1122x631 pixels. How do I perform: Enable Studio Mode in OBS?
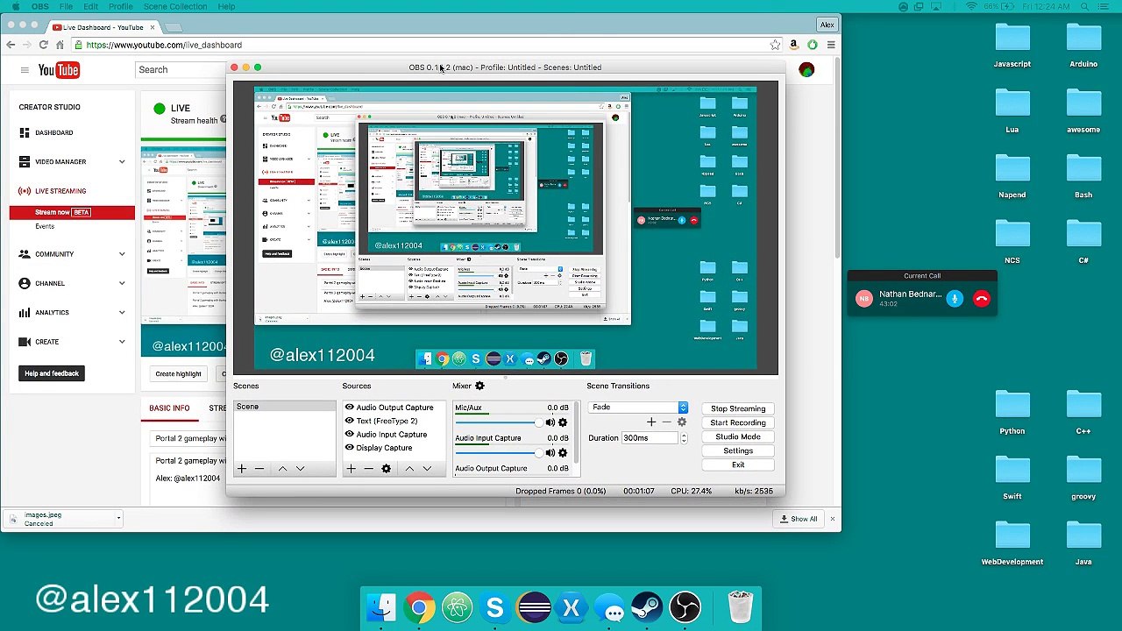738,436
